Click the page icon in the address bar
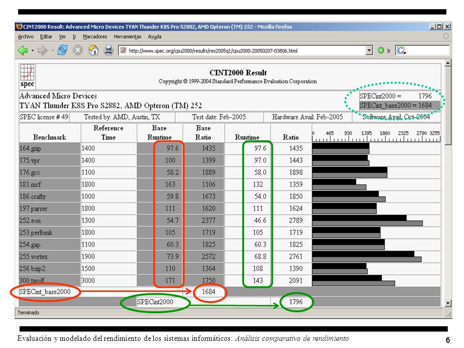The height and width of the screenshot is (348, 464). pos(123,51)
